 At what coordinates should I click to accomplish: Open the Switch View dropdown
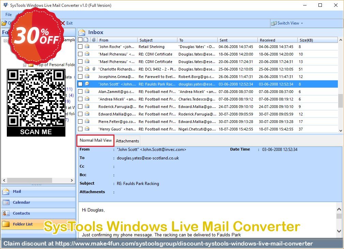pyautogui.click(x=287, y=23)
